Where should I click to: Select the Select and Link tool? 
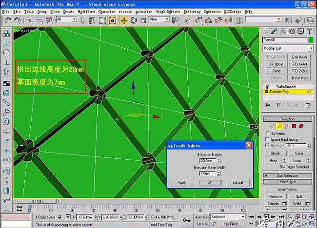pos(30,20)
